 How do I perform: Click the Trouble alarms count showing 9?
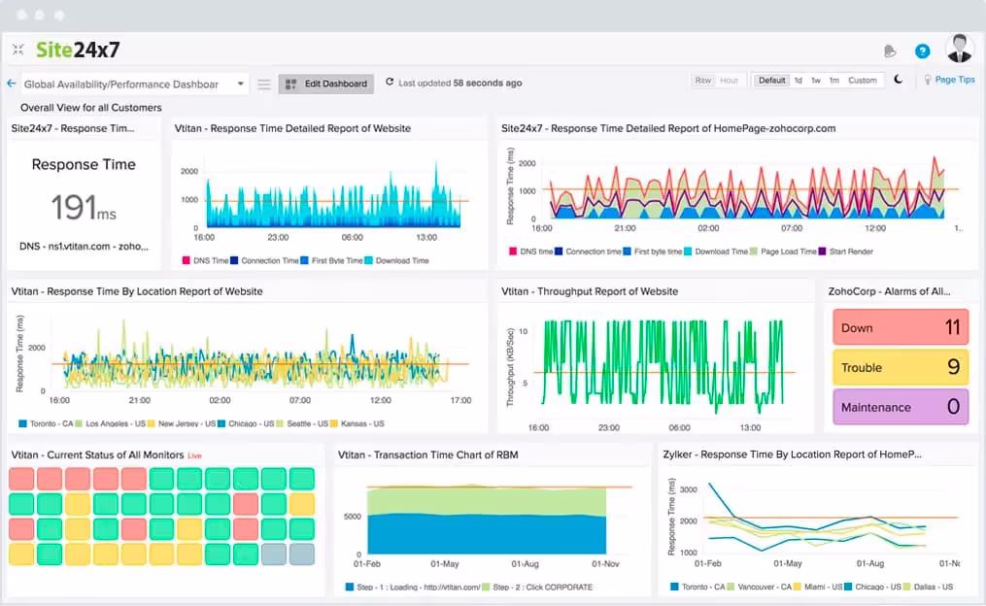coord(900,367)
